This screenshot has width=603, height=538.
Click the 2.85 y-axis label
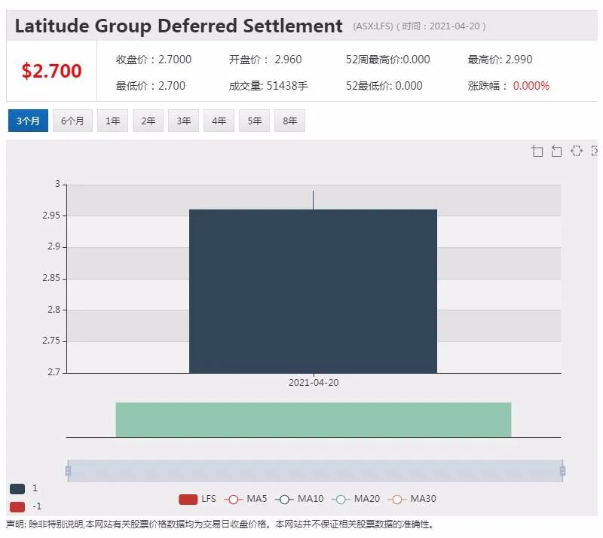click(x=51, y=278)
